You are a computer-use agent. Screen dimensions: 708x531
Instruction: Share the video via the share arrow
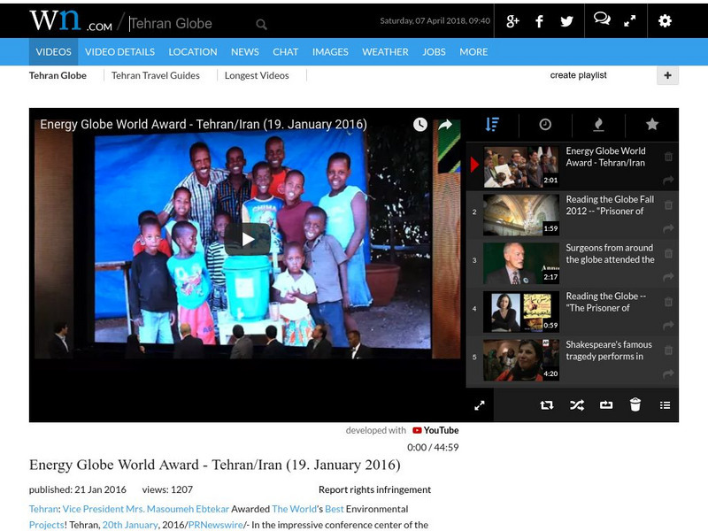coord(447,126)
